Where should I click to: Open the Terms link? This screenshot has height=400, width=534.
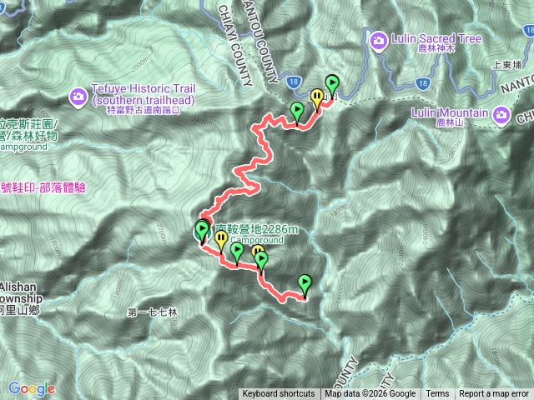click(437, 394)
